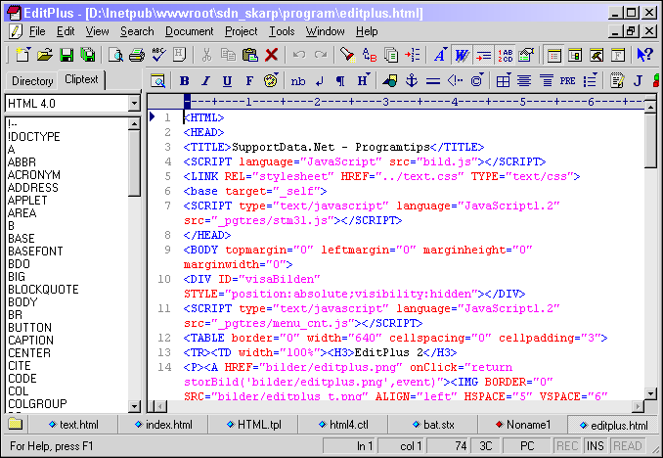
Task: Insert table using the table icon
Action: [502, 80]
